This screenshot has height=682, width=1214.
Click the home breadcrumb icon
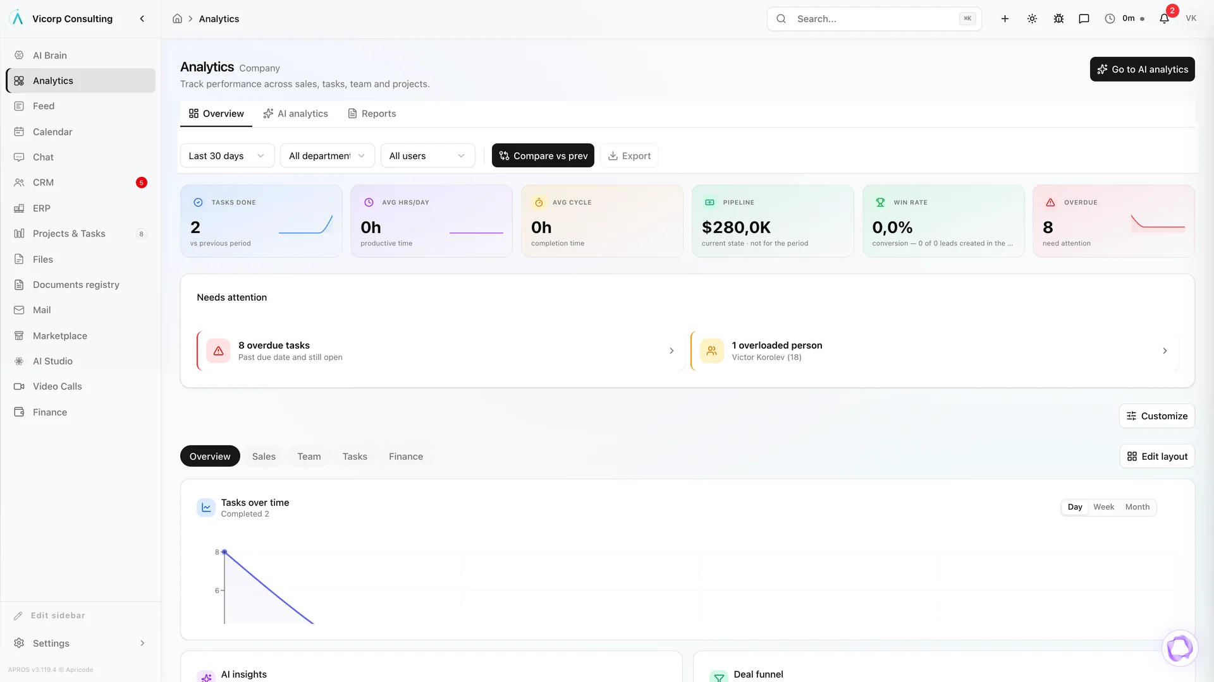[177, 19]
